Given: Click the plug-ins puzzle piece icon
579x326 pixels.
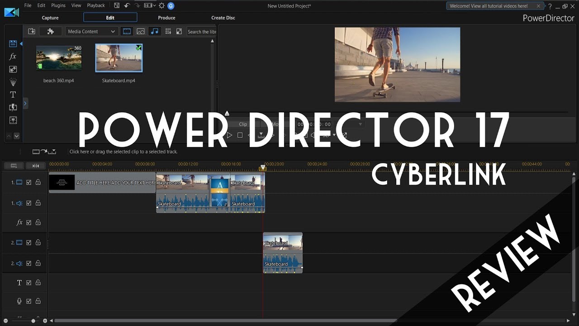Looking at the screenshot, I should (51, 31).
